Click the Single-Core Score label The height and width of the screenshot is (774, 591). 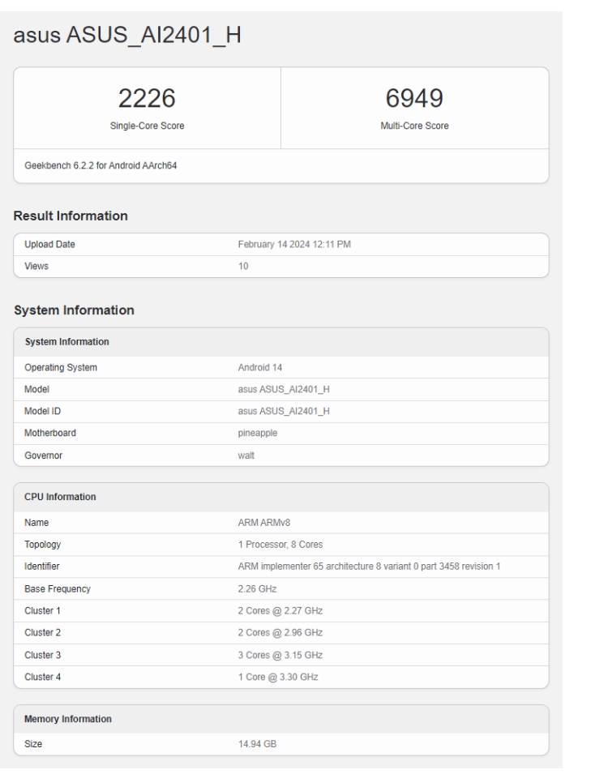(x=147, y=126)
